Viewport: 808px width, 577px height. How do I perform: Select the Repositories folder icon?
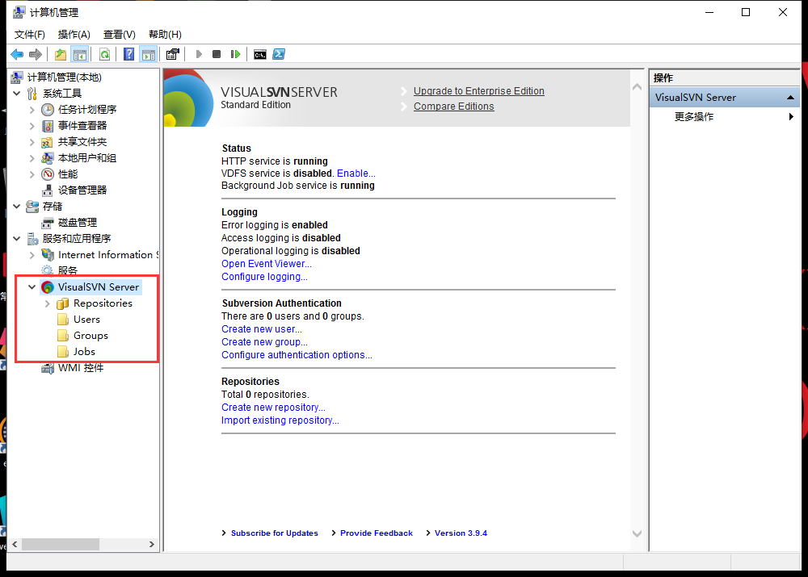click(63, 303)
